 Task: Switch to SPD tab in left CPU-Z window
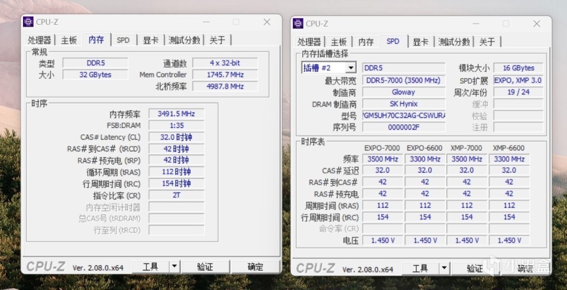123,40
